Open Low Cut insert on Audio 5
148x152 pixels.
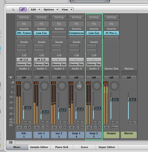(x=94, y=33)
